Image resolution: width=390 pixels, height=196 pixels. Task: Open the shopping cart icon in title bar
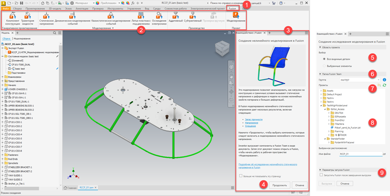[274, 3]
